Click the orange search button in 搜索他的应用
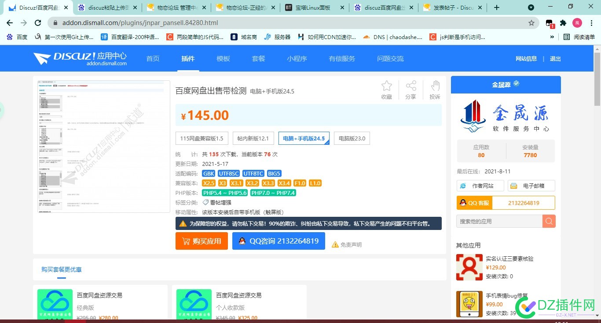Viewport: 601px width, 323px height. (x=549, y=221)
